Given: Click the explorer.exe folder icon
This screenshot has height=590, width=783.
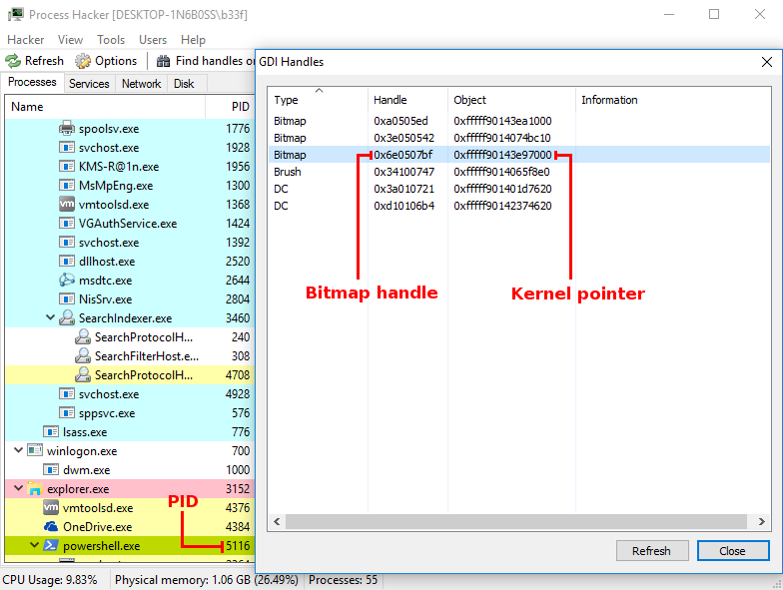Looking at the screenshot, I should [x=34, y=489].
